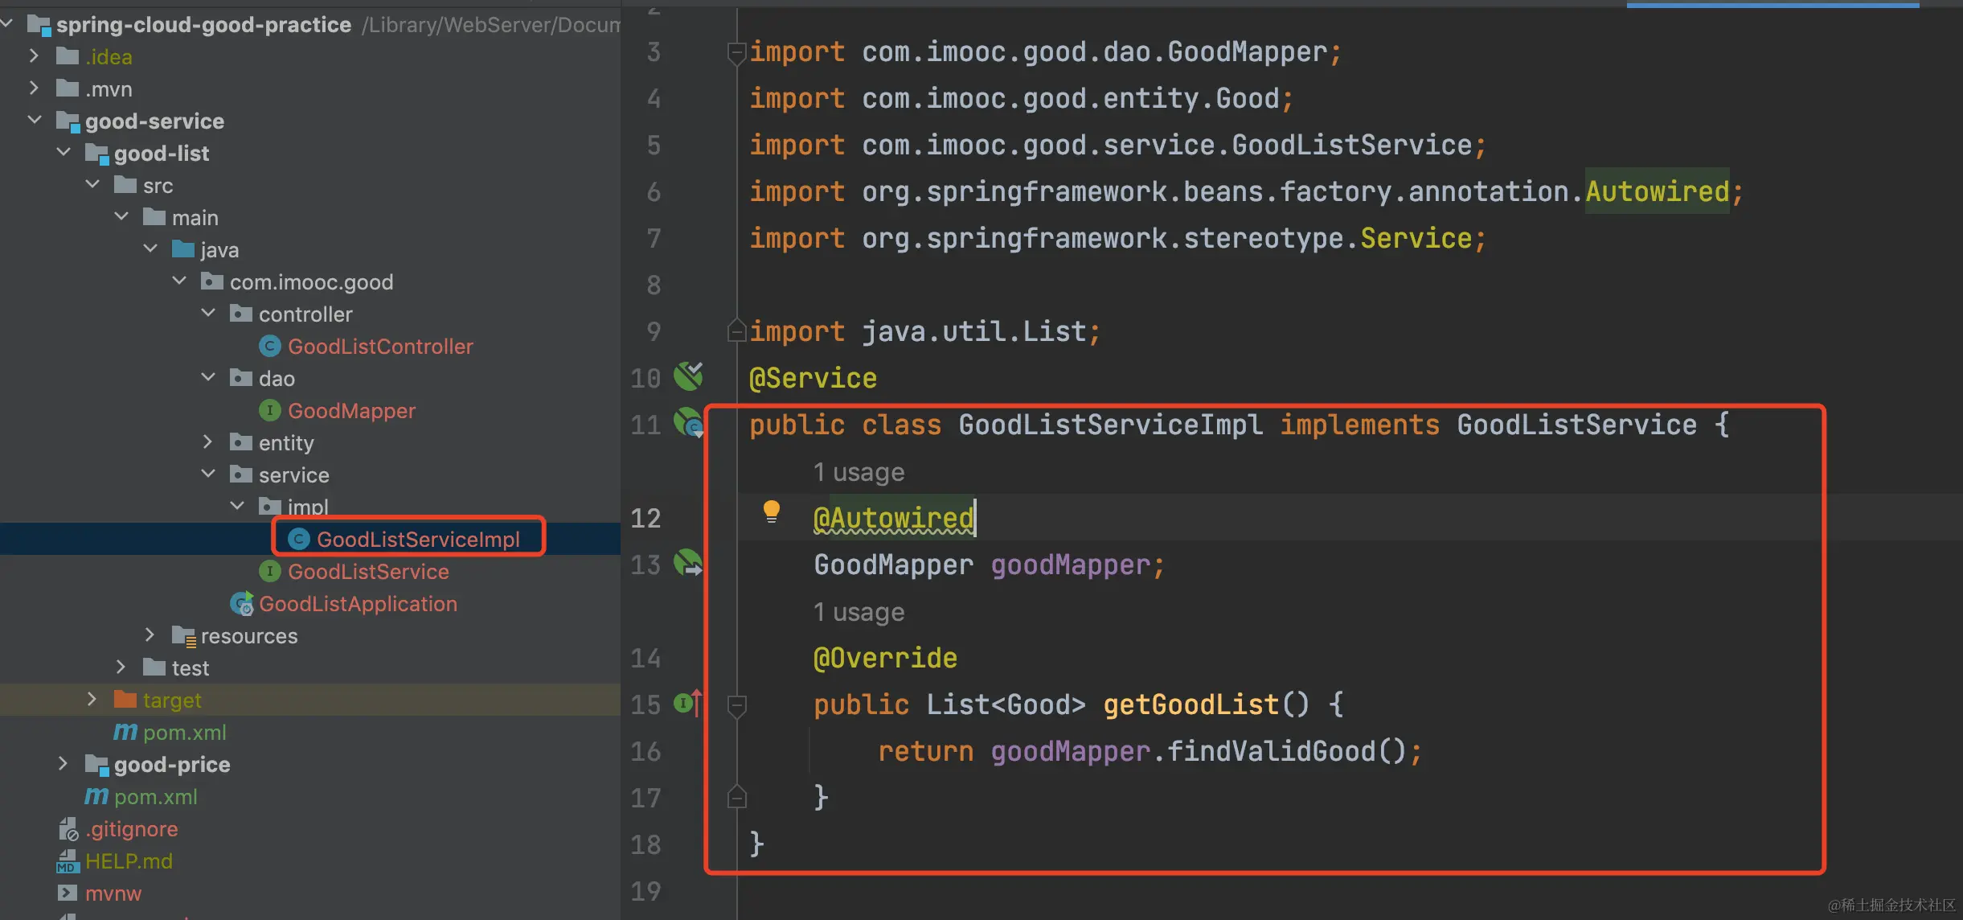Expand the entity package folder

coord(207,442)
